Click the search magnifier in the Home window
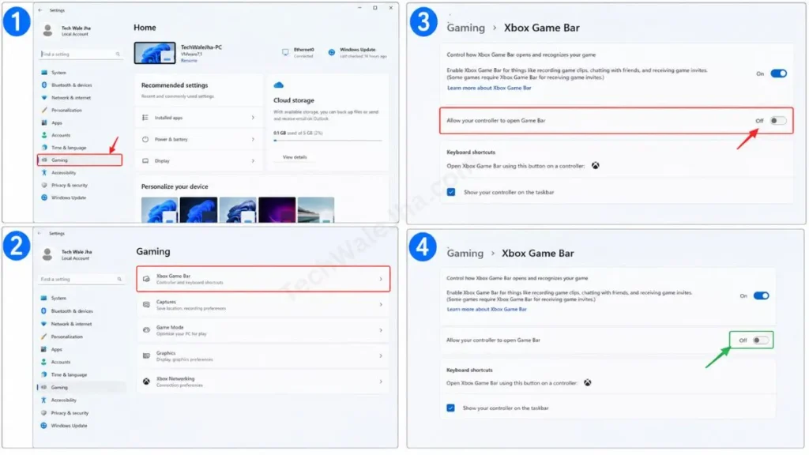809x455 pixels. [118, 55]
